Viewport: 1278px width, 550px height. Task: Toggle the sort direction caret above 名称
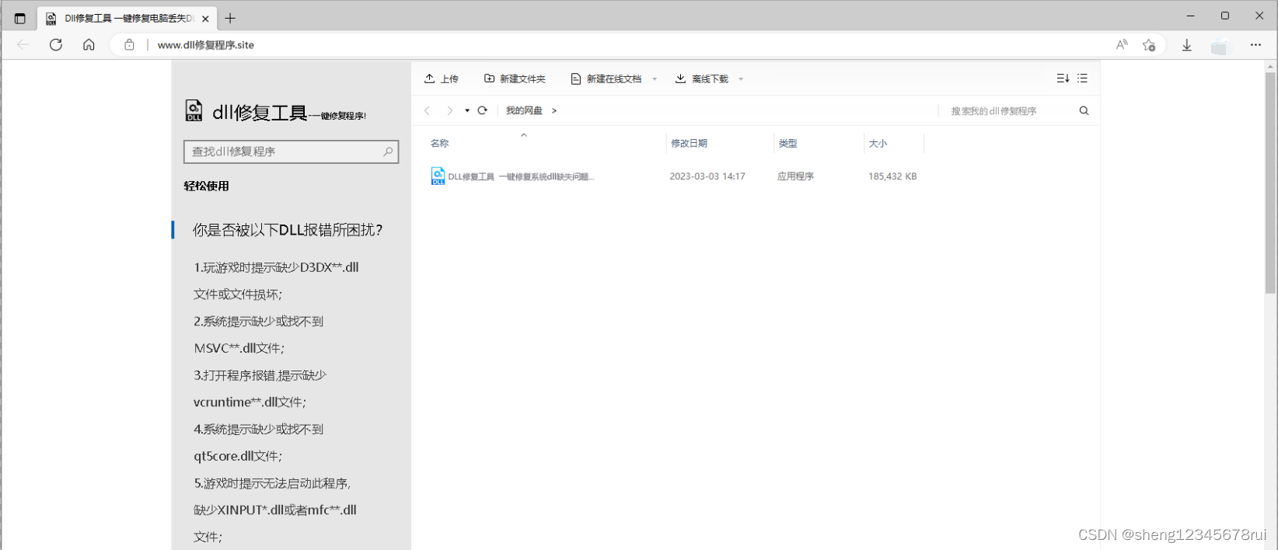tap(524, 134)
